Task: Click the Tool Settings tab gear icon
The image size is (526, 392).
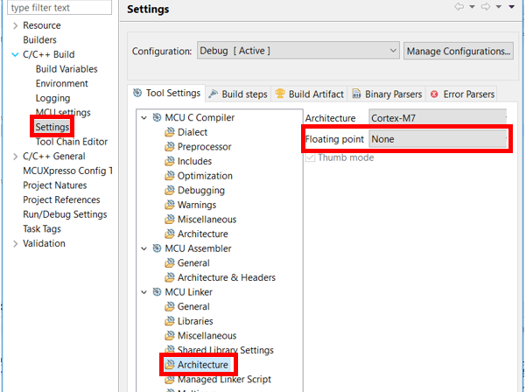Action: [x=137, y=93]
